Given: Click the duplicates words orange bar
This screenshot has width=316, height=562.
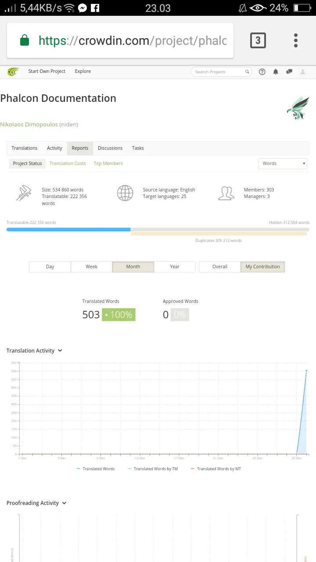Looking at the screenshot, I should [x=219, y=234].
